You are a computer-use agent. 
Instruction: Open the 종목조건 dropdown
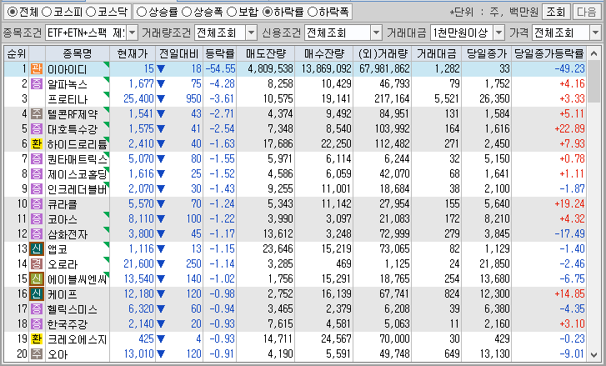[133, 33]
